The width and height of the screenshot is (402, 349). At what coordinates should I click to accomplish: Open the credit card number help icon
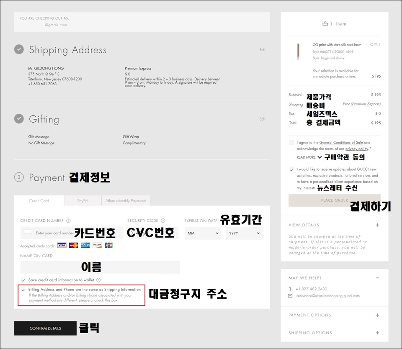click(x=68, y=221)
